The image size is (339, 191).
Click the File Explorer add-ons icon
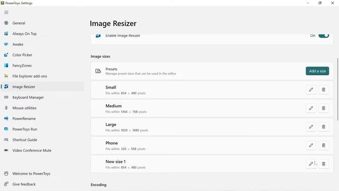coord(6,76)
